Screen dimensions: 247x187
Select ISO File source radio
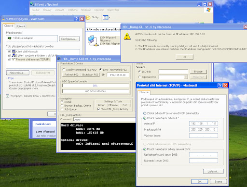point(139,72)
